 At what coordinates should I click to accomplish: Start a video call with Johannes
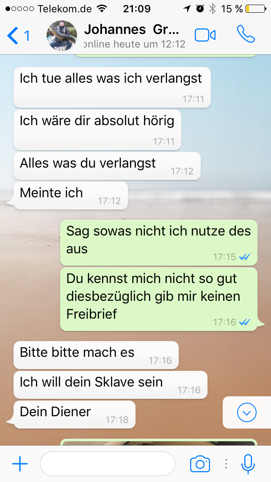205,35
